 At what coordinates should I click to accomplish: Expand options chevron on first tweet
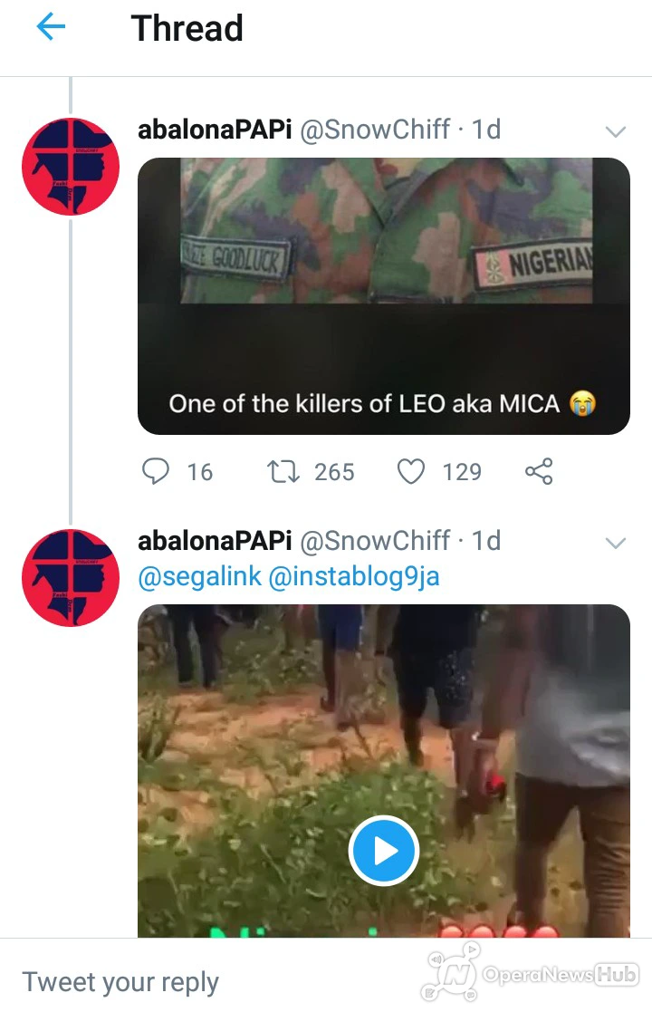[616, 132]
